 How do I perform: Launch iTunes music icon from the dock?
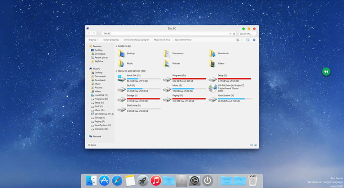[x=156, y=180]
